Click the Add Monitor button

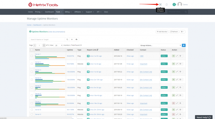pos(162,32)
